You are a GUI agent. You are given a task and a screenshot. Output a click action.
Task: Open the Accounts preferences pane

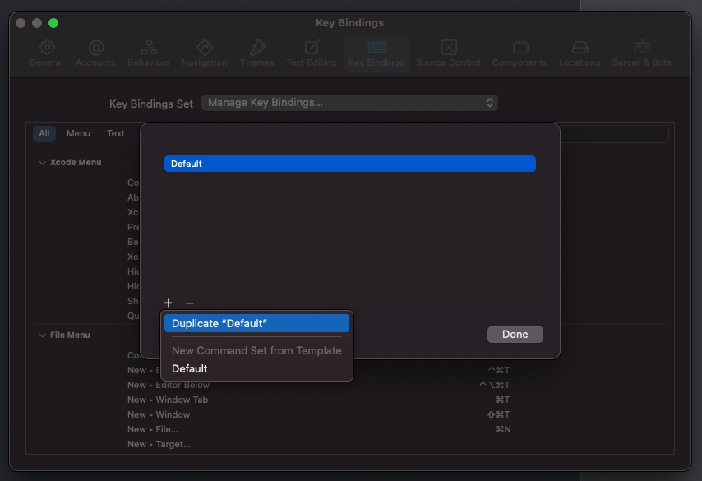coord(95,53)
